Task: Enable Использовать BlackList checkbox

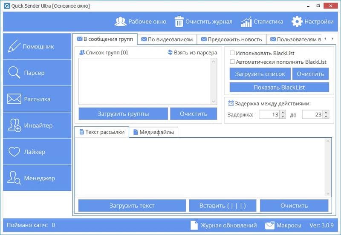Action: pos(232,53)
